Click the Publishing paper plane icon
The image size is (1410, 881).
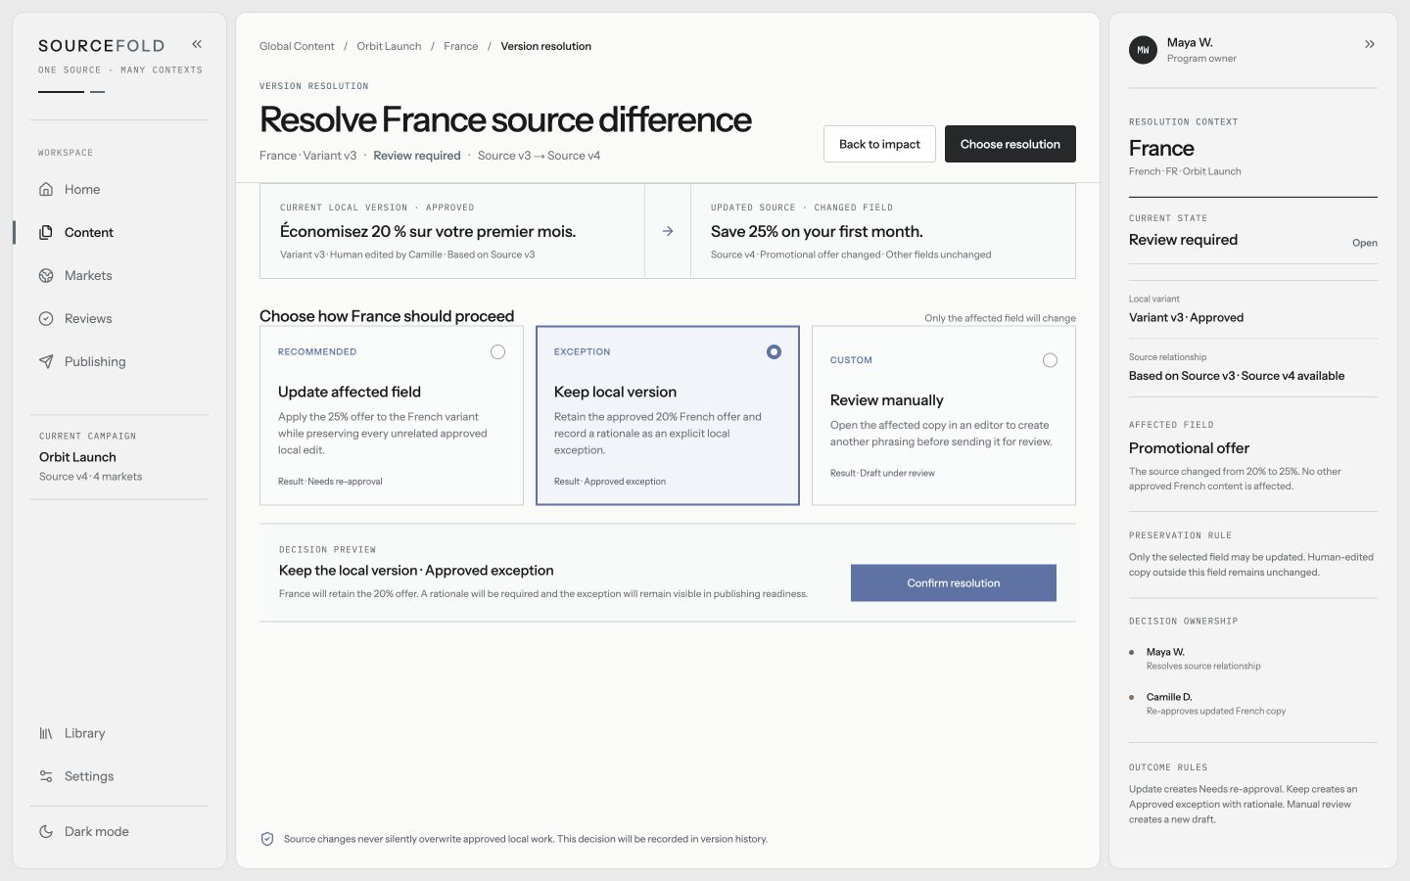click(x=46, y=362)
